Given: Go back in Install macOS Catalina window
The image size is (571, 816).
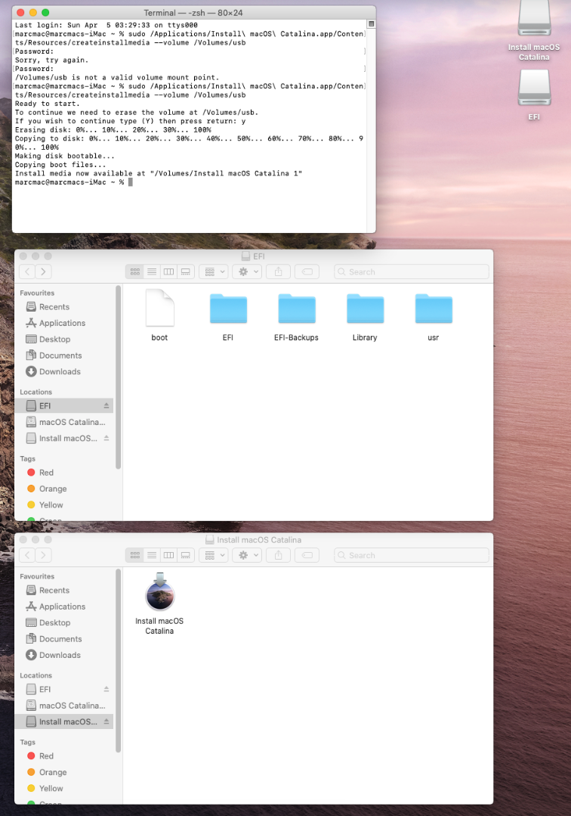Looking at the screenshot, I should pyautogui.click(x=27, y=555).
